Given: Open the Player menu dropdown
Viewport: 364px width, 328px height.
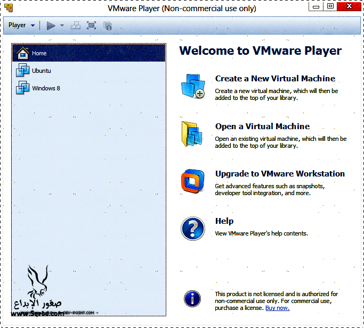Looking at the screenshot, I should 21,25.
